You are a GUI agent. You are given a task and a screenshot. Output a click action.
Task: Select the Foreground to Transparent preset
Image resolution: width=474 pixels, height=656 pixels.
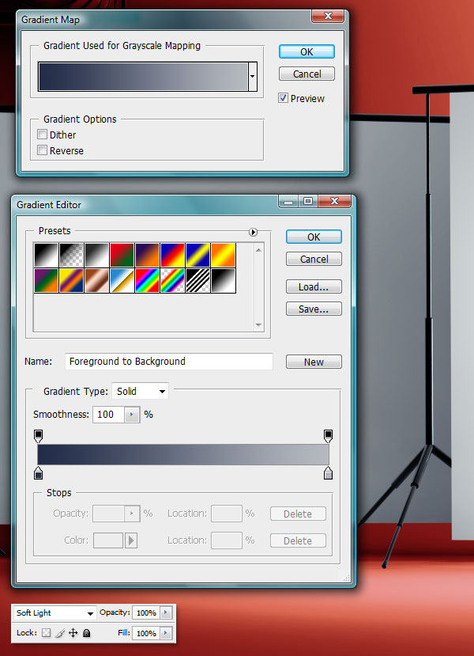point(71,256)
